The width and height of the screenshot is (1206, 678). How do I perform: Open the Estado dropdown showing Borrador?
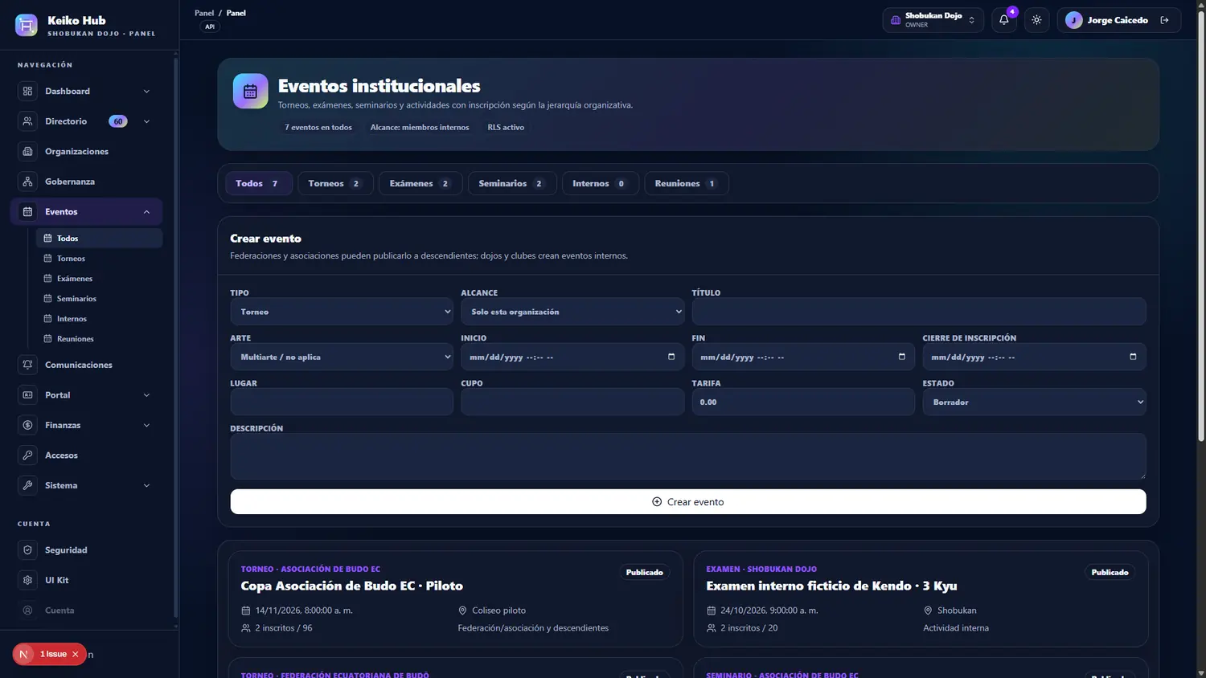pyautogui.click(x=1034, y=402)
